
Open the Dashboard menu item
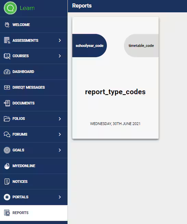(x=34, y=72)
